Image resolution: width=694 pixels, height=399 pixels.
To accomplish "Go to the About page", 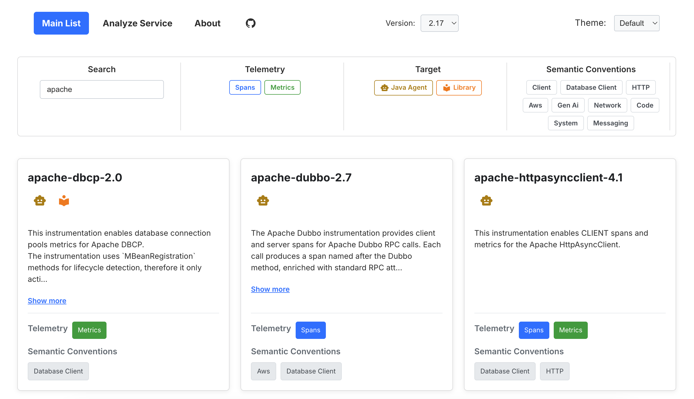I will (208, 23).
